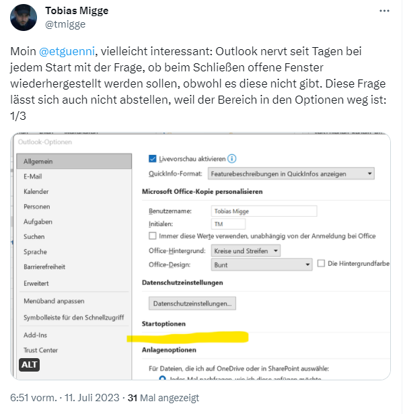Screen dimensions: 403x414
Task: Click the Livevorschau info icon
Action: pos(231,159)
